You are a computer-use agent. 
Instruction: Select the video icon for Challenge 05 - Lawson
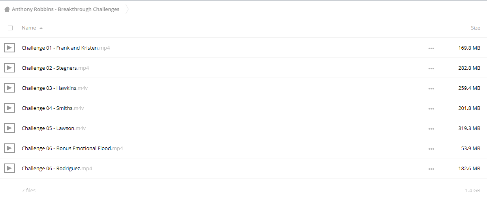click(x=9, y=128)
